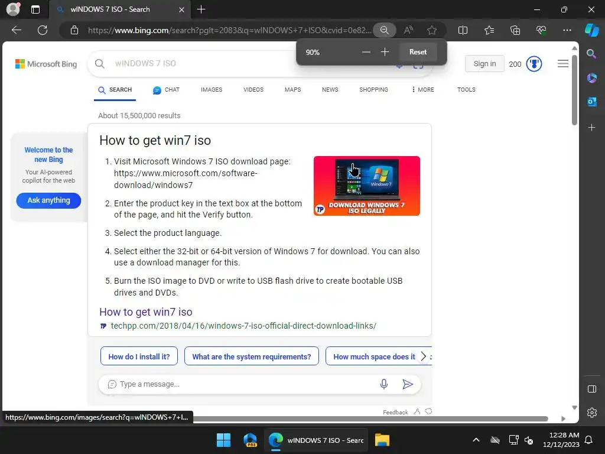605x454 pixels.
Task: Increase zoom with plus button
Action: click(x=385, y=52)
